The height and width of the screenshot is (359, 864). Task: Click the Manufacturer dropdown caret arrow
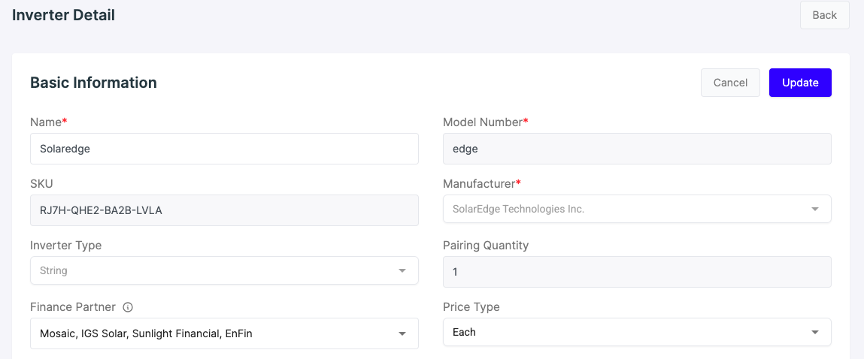click(815, 210)
